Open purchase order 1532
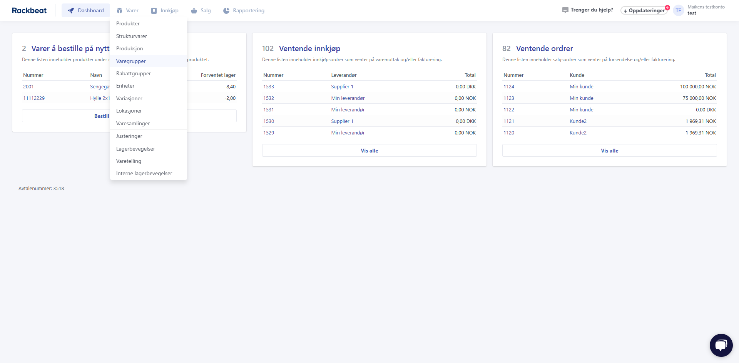This screenshot has height=363, width=739. (269, 98)
